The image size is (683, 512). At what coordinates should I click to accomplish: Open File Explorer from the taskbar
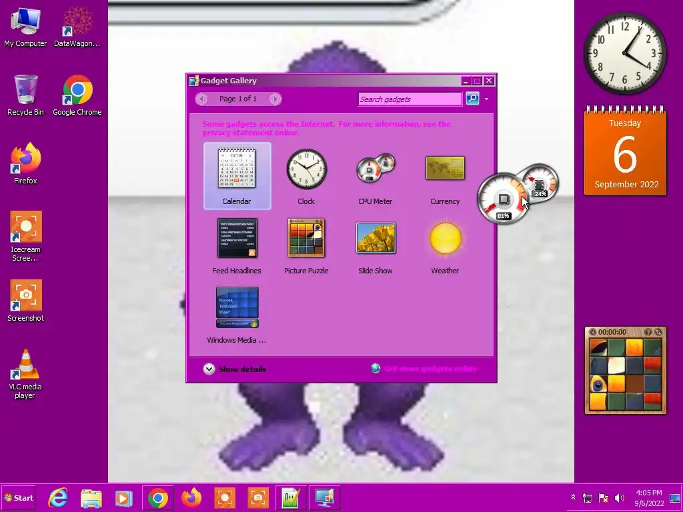pyautogui.click(x=91, y=498)
